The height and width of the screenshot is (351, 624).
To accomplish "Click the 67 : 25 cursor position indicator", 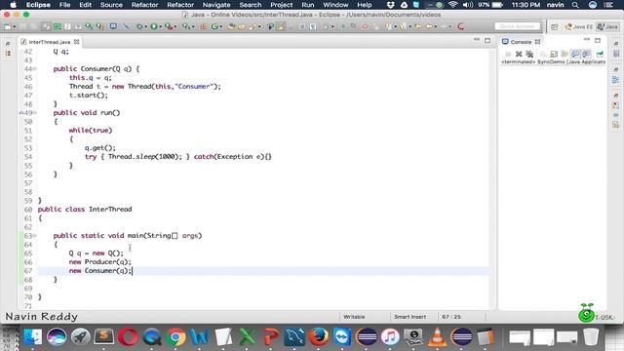I will coord(450,317).
